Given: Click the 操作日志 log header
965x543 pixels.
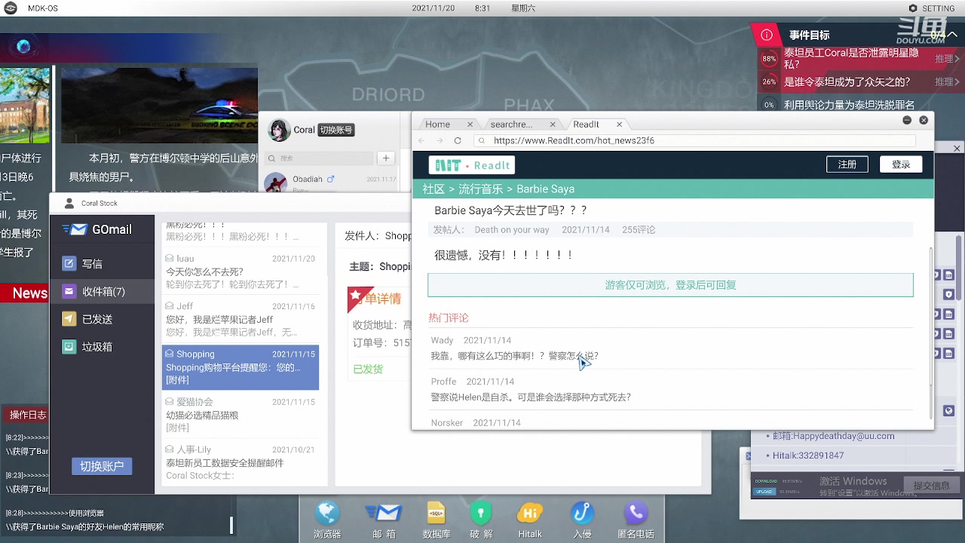Looking at the screenshot, I should tap(28, 415).
